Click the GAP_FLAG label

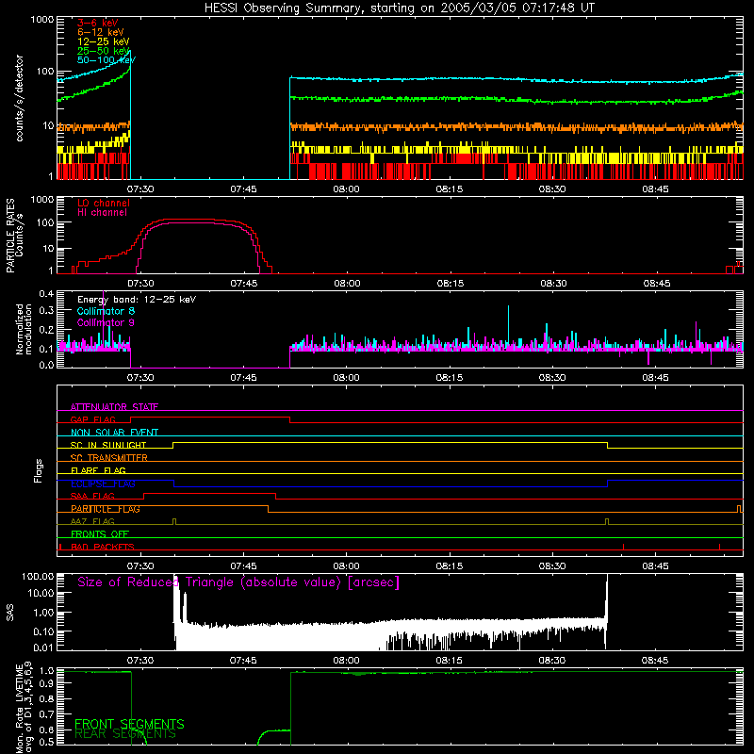(92, 419)
